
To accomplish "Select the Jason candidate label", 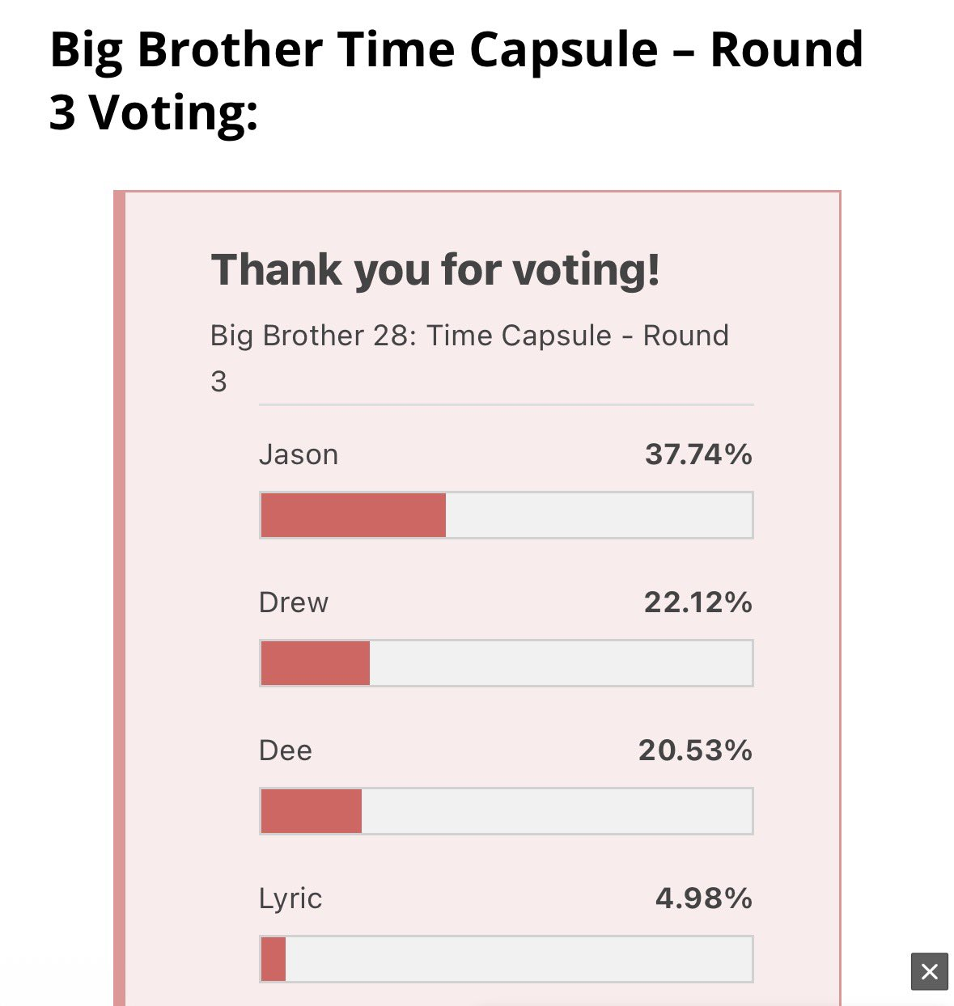I will click(x=299, y=455).
